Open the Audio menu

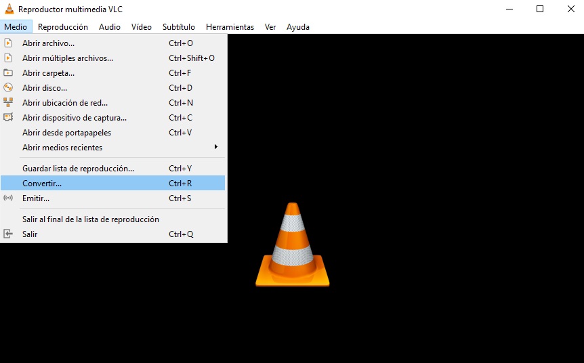point(110,27)
